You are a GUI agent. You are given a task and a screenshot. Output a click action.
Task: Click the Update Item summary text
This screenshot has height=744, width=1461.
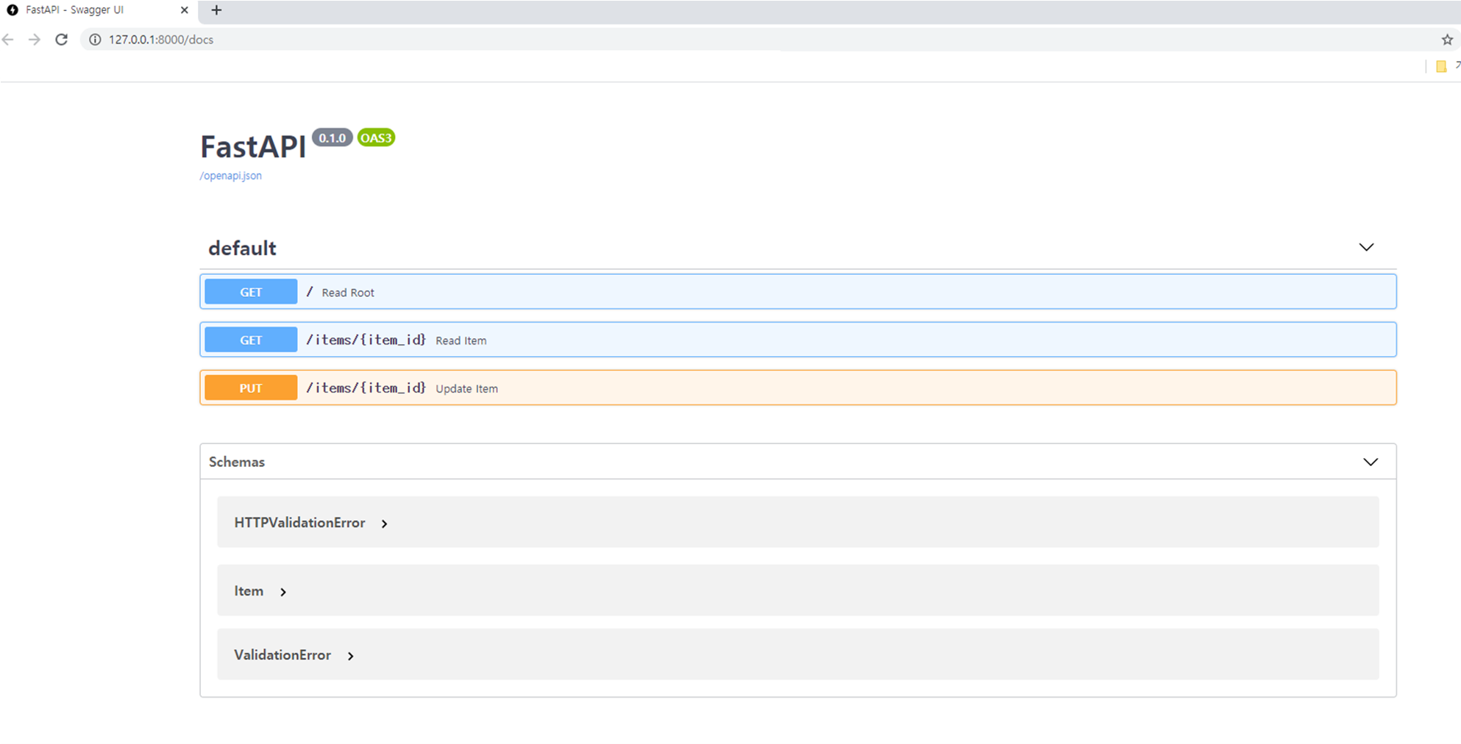click(466, 389)
